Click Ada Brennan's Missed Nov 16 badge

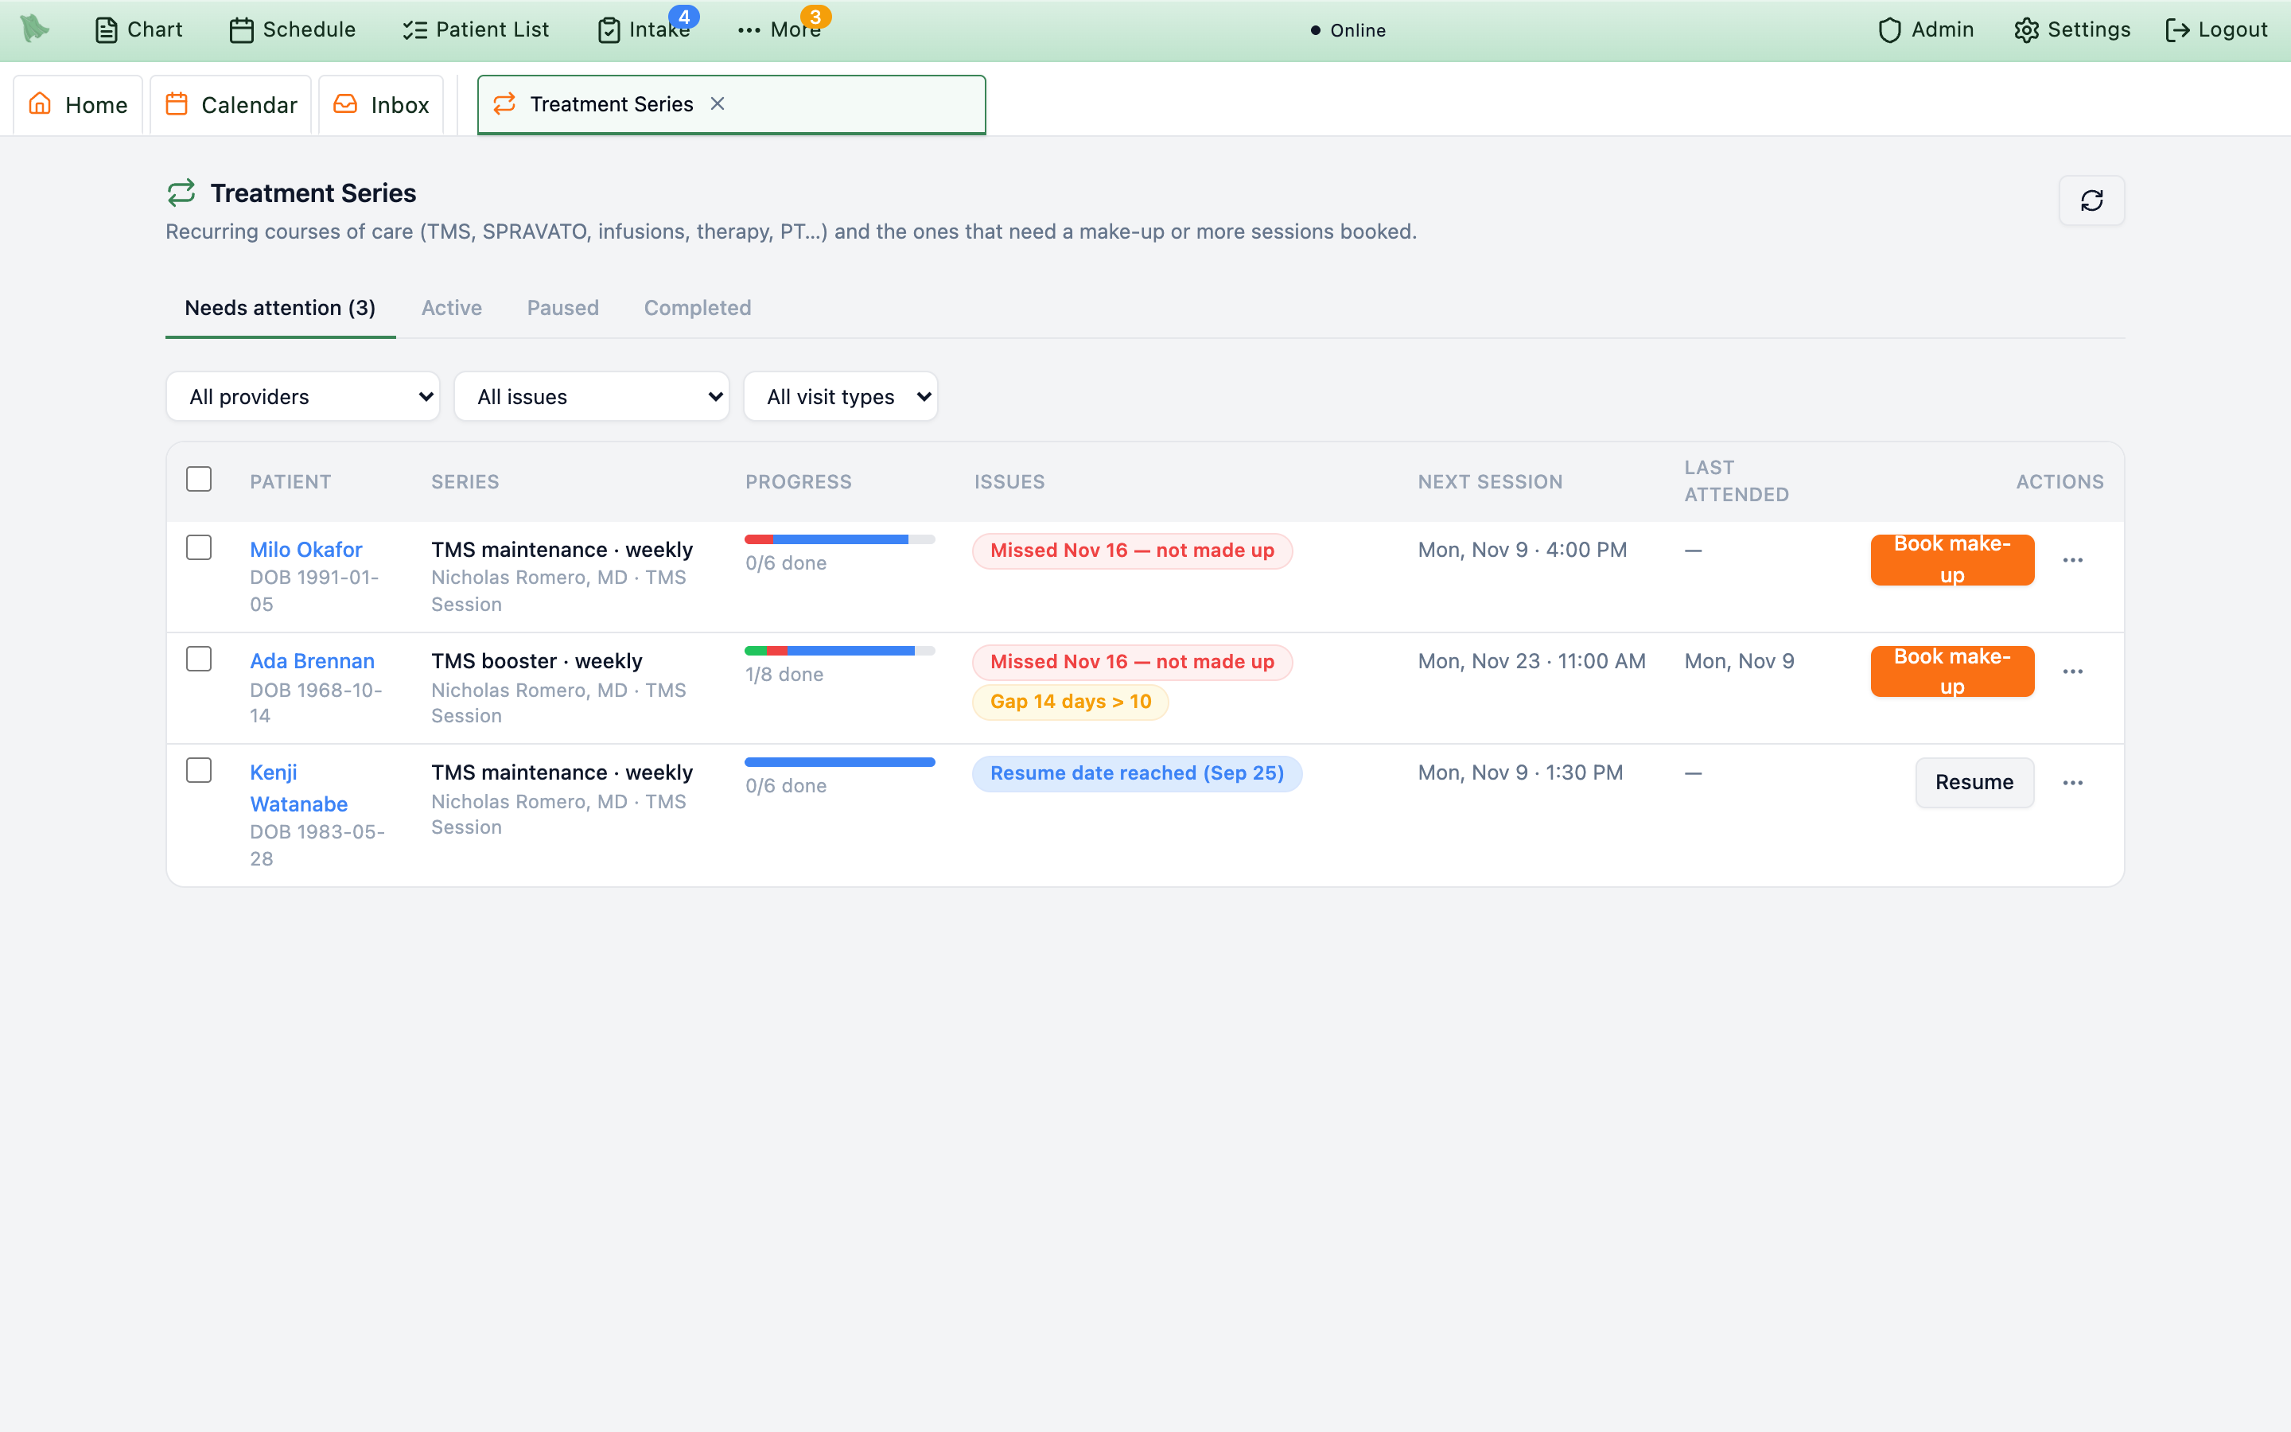tap(1132, 662)
